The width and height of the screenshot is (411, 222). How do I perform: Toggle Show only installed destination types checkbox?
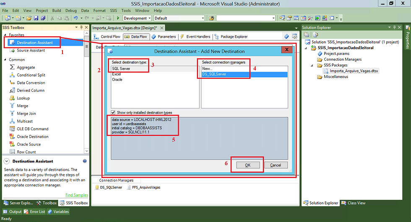click(113, 112)
